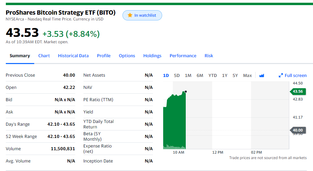Open the Historical Data tab
The width and height of the screenshot is (313, 171).
click(73, 56)
